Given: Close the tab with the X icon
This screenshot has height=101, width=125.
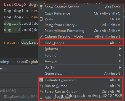Looking at the screenshot, I should point(6,69).
